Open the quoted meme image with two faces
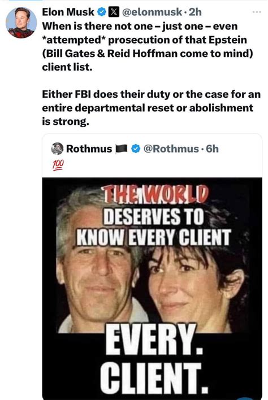Image resolution: width=268 pixels, height=400 pixels. point(152,288)
